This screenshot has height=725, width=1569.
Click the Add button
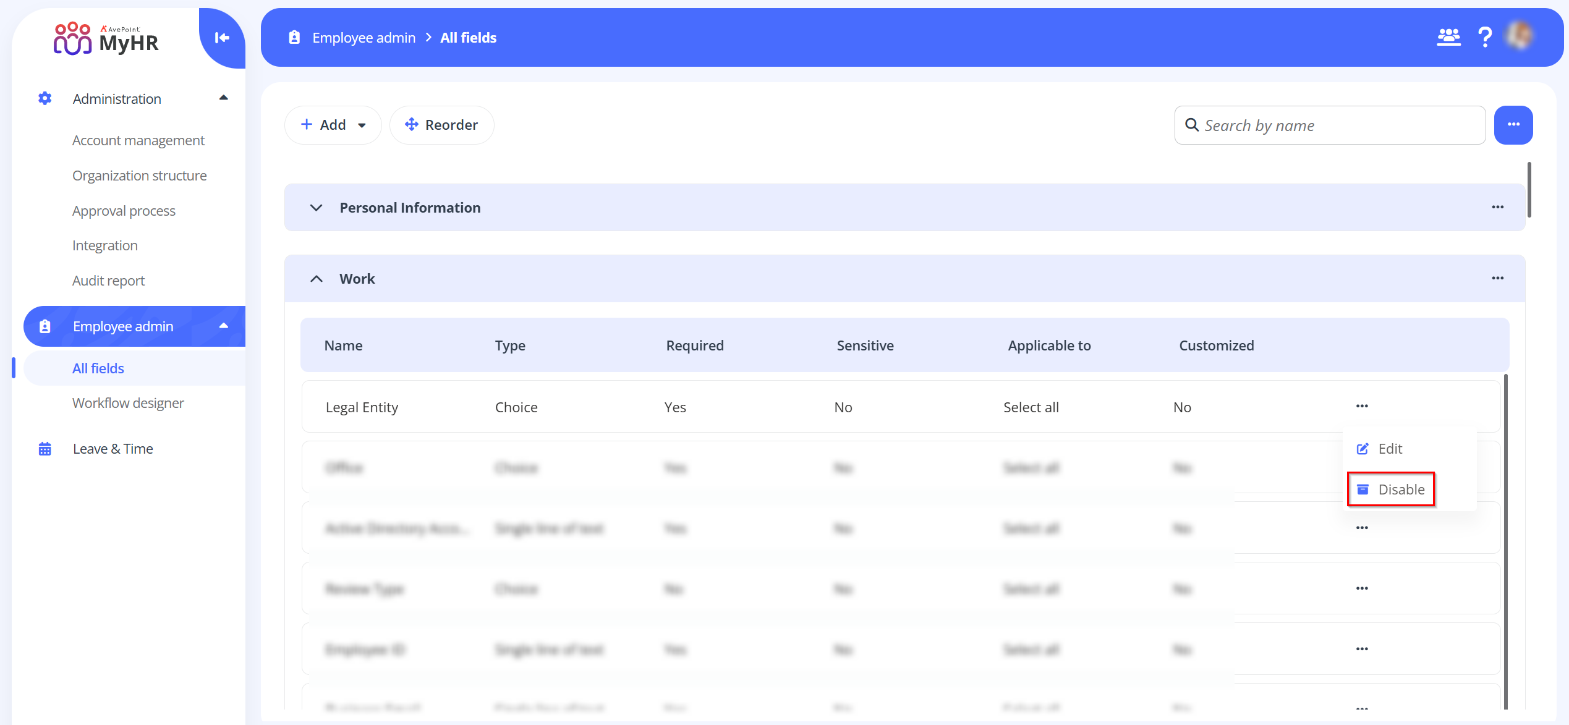[x=333, y=125]
